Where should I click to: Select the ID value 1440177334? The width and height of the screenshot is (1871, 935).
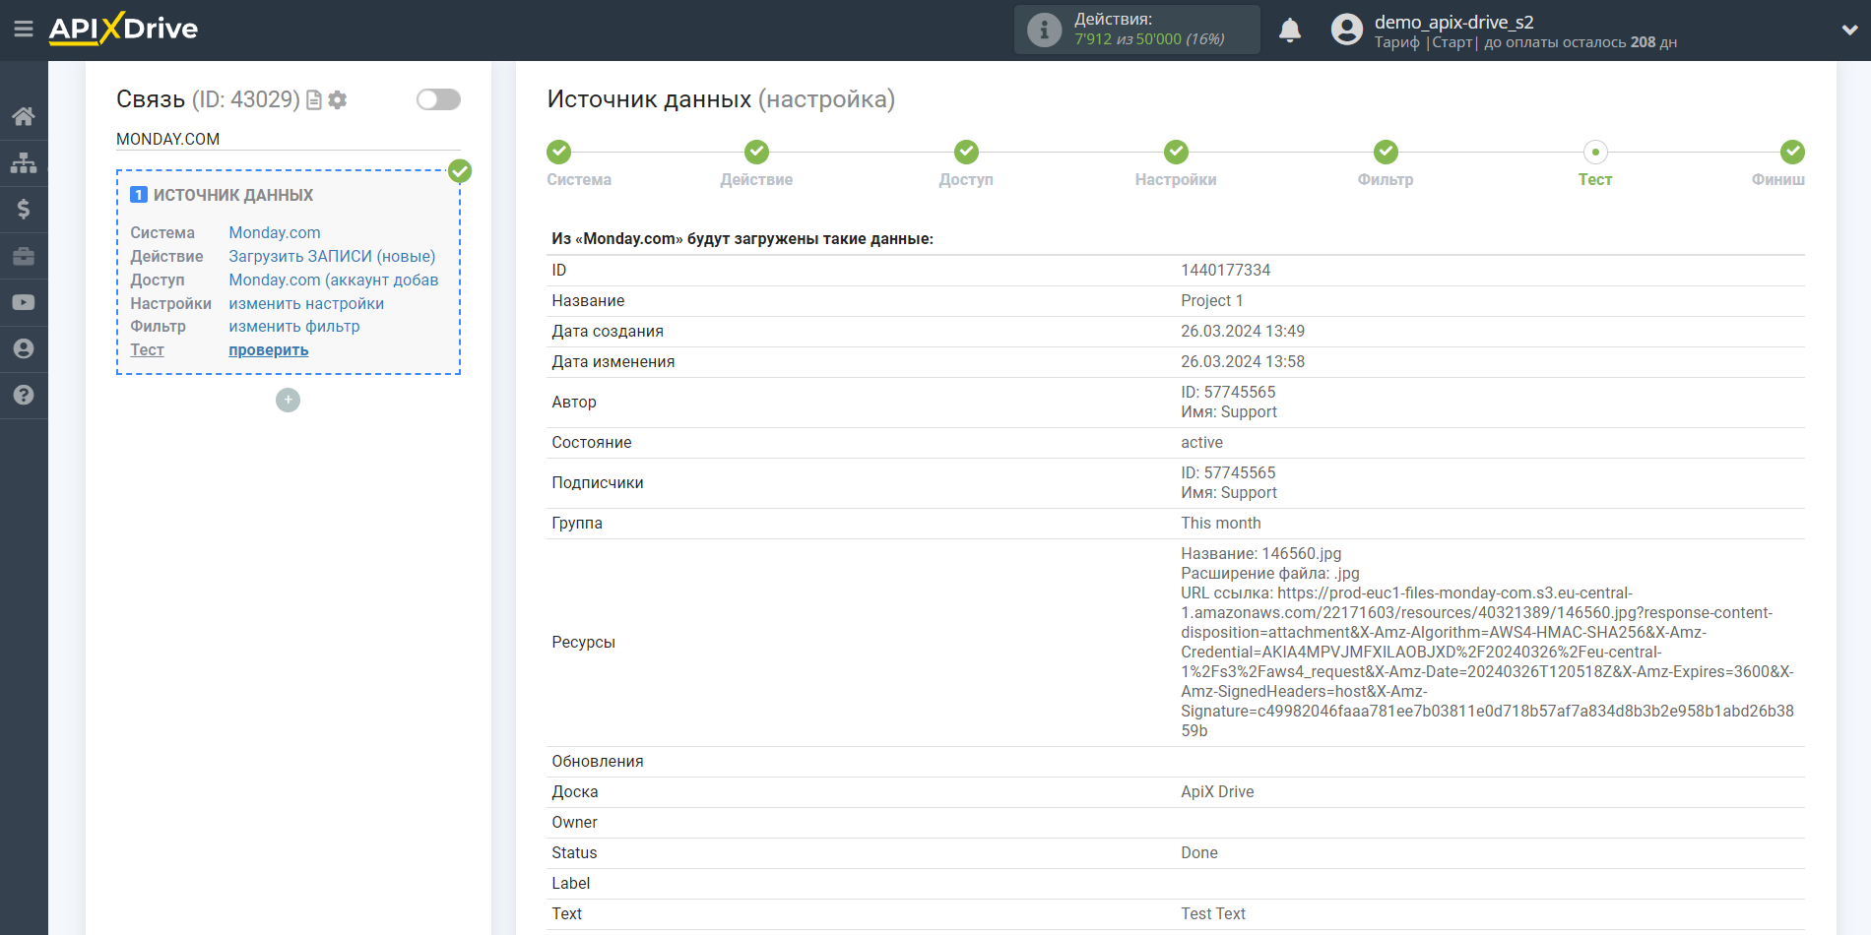pyautogui.click(x=1226, y=270)
